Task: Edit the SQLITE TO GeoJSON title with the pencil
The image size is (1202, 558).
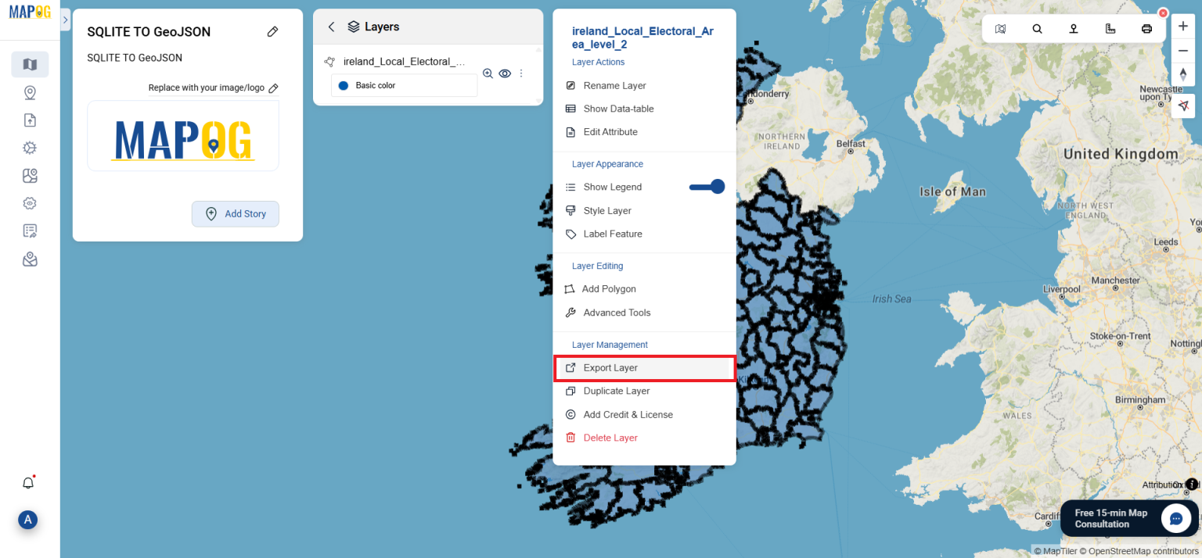Action: pyautogui.click(x=272, y=31)
